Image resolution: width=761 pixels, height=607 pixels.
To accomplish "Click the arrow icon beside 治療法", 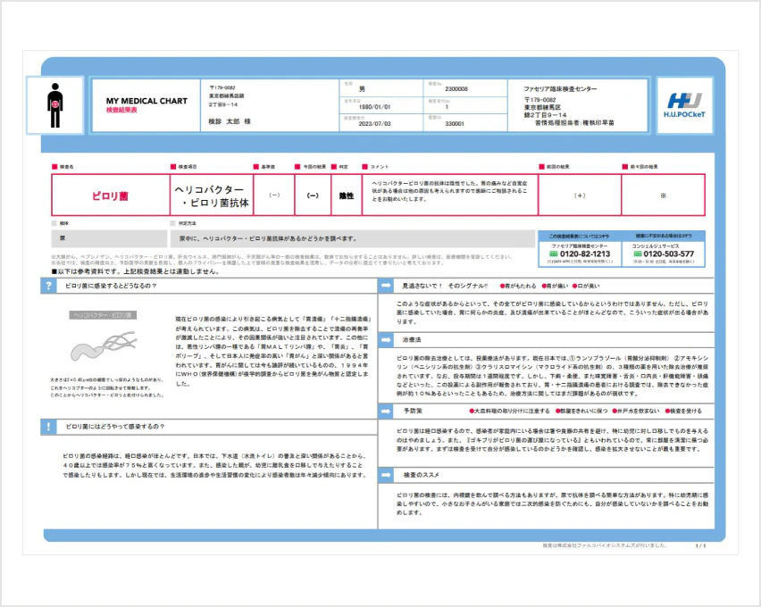I will 386,339.
